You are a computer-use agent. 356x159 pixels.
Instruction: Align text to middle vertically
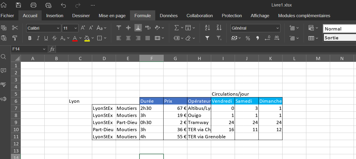pos(128,28)
